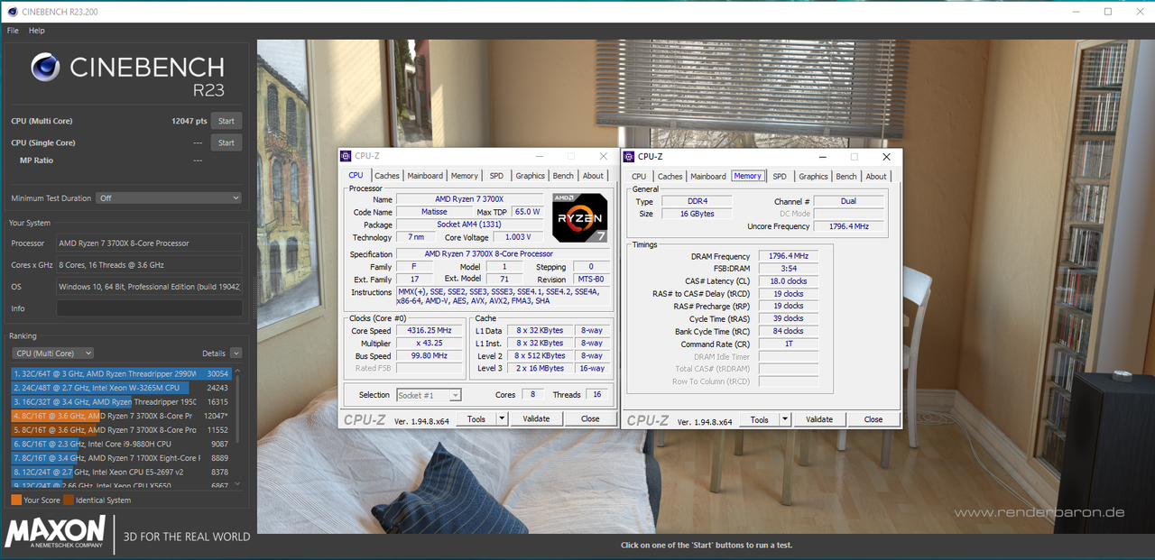Open Minimum Test Duration dropdown
Image resolution: width=1155 pixels, height=560 pixels.
click(170, 198)
